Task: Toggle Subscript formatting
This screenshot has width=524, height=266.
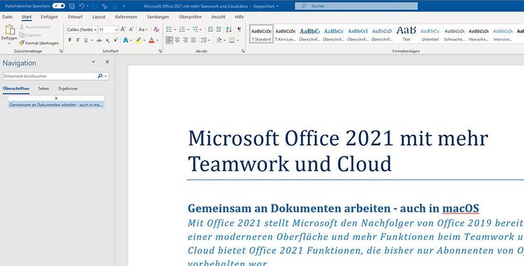Action: 107,41
